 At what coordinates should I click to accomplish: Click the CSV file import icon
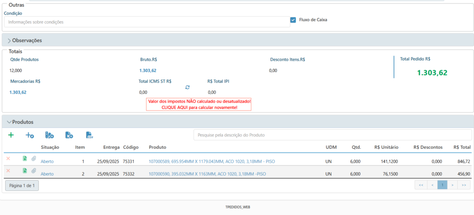[89, 135]
